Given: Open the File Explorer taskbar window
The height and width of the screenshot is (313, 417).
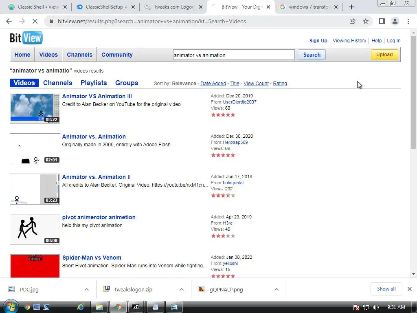Looking at the screenshot, I should [99, 307].
